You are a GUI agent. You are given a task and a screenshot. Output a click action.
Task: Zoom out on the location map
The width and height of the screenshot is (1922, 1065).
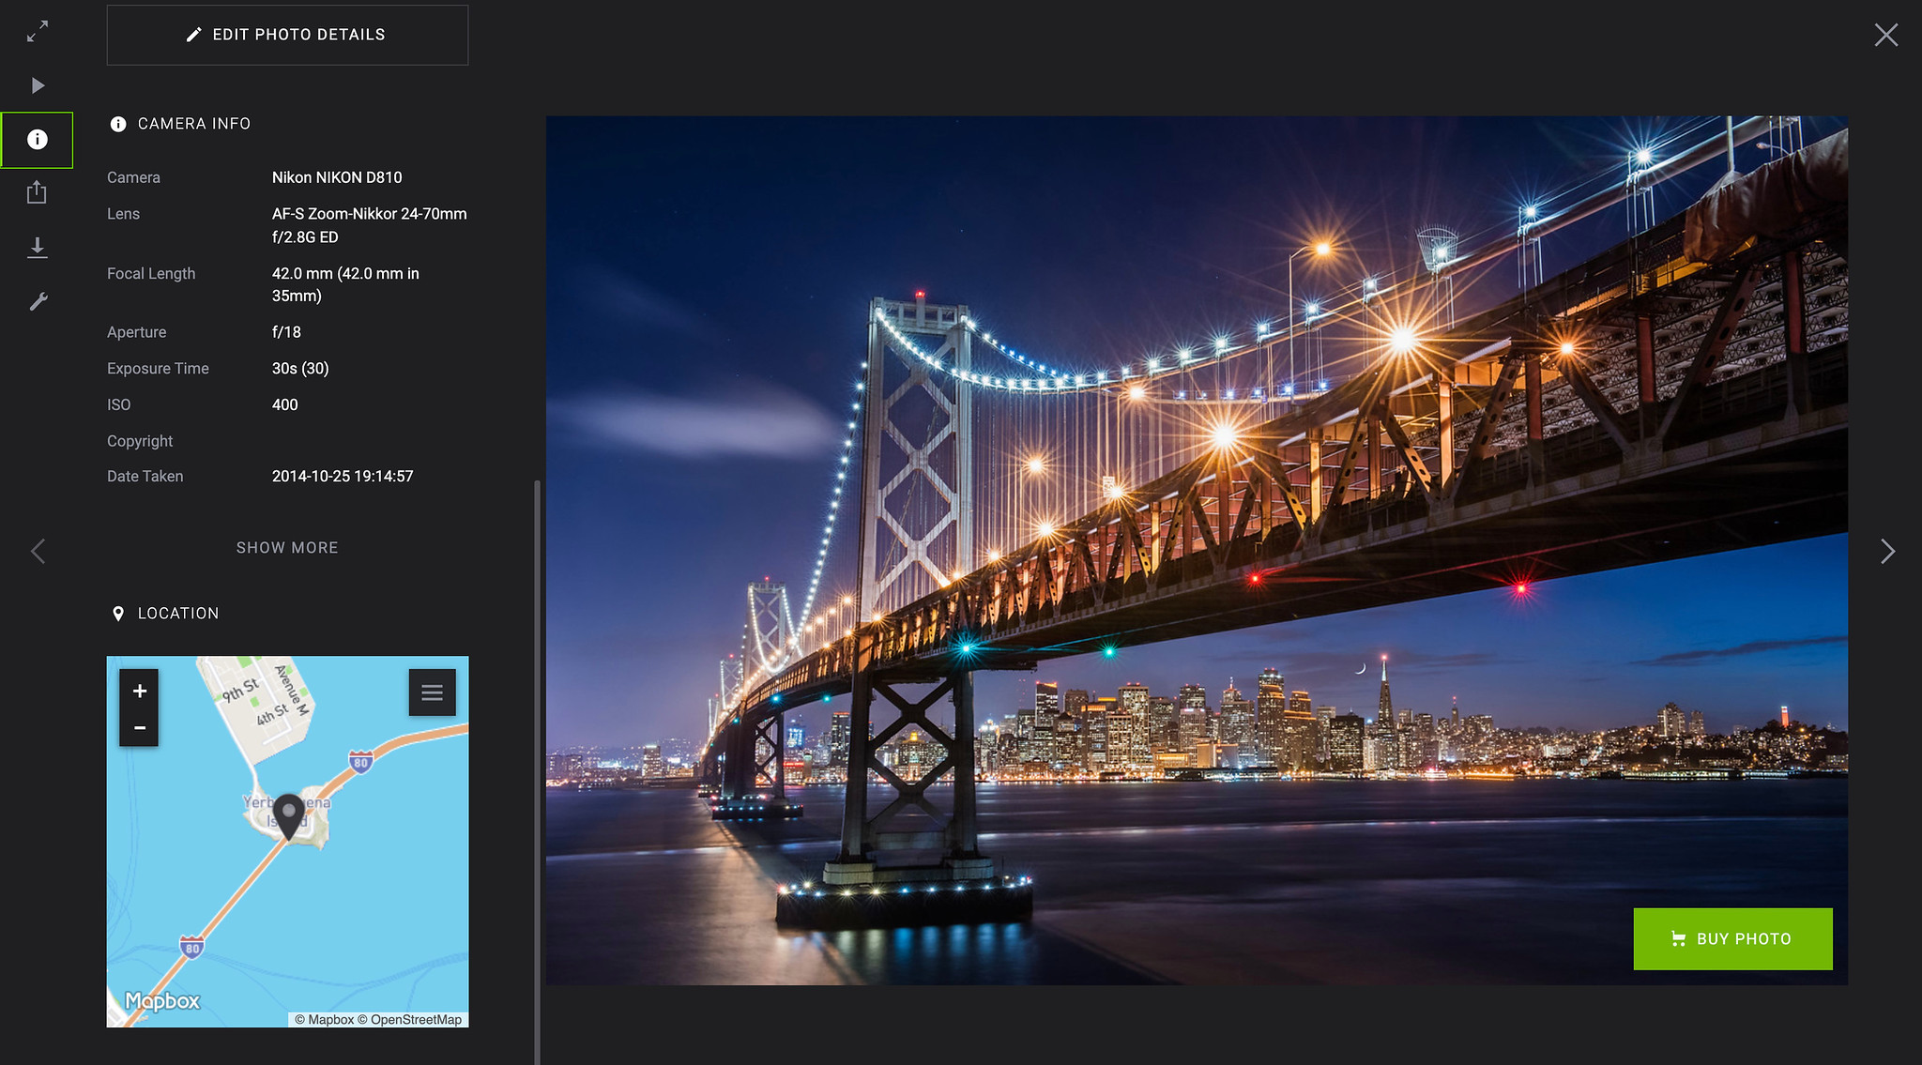click(139, 727)
